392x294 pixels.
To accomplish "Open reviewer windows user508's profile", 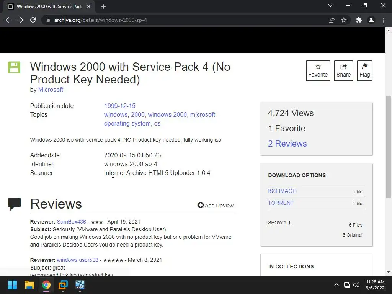I will [x=77, y=260].
